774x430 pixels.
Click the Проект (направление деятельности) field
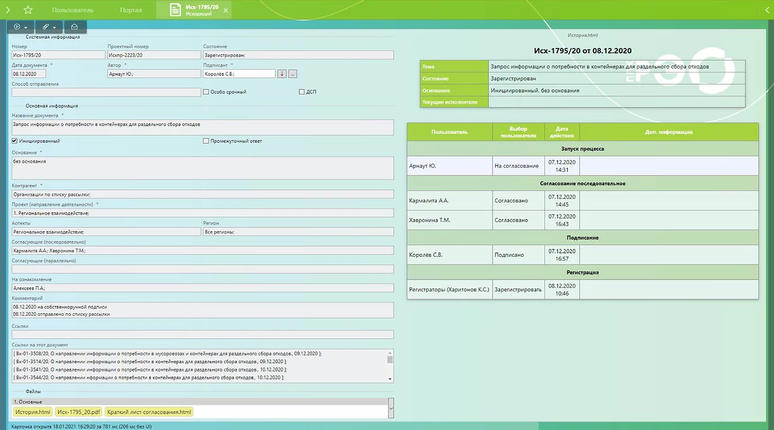pos(202,213)
